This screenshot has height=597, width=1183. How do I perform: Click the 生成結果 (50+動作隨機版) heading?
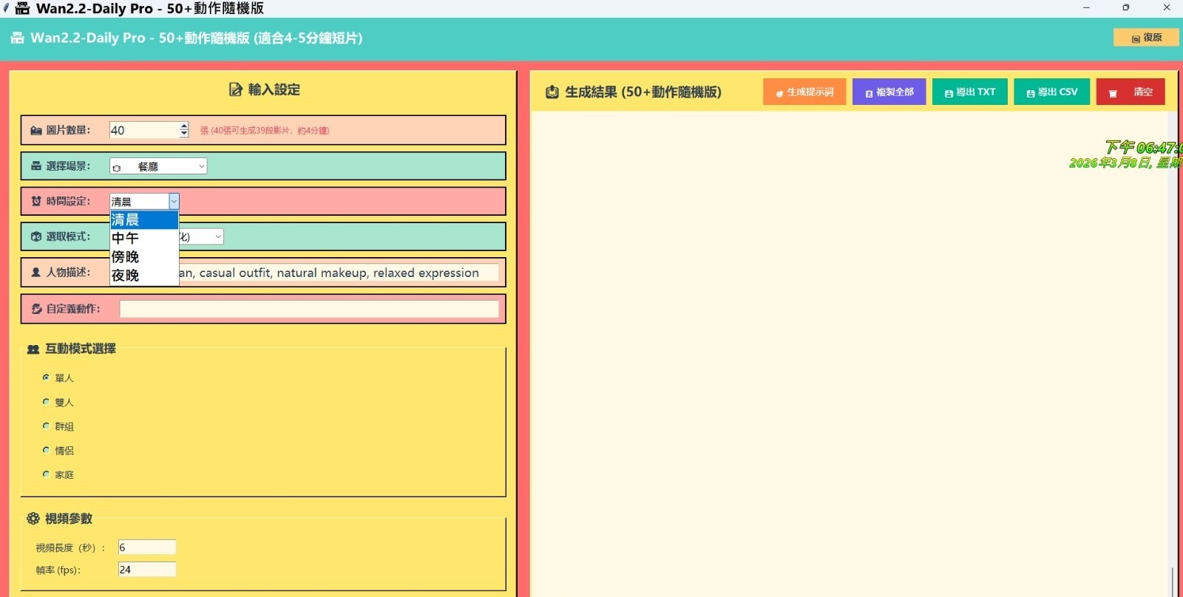click(643, 92)
